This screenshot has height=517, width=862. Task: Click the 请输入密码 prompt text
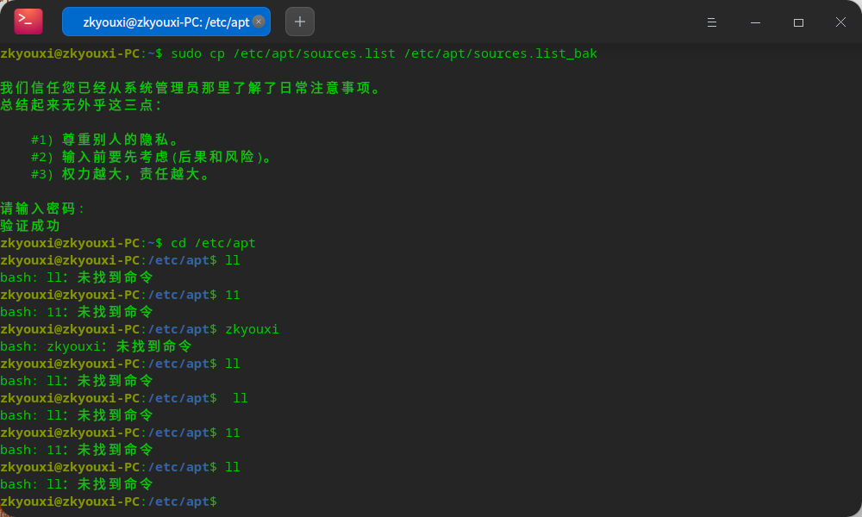[39, 208]
